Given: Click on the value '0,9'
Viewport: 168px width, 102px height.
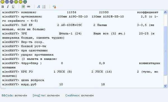Looking at the screenshot, I should 102,63.
